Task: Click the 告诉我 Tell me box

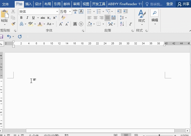Action: coord(154,4)
